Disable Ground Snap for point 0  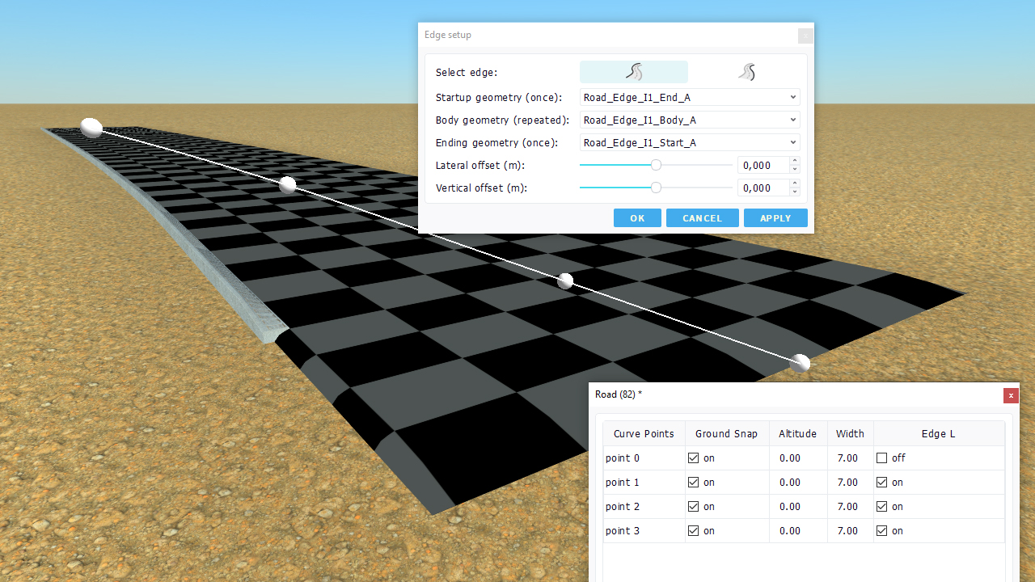tap(693, 458)
